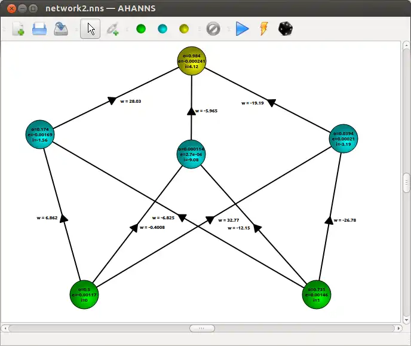Choose the green input neuron tool
Image resolution: width=411 pixels, height=346 pixels.
(141, 29)
